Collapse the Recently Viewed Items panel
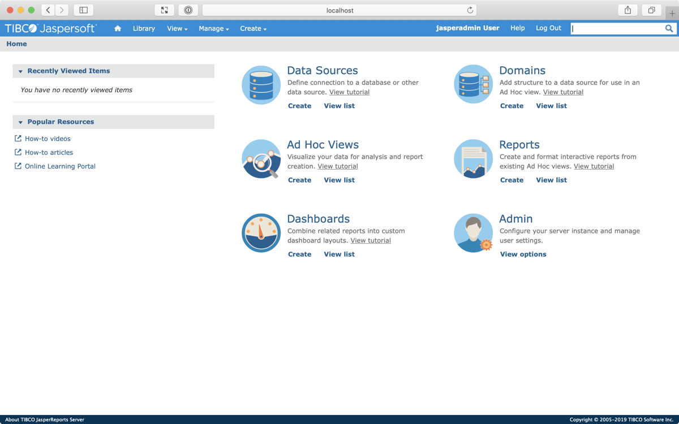The width and height of the screenshot is (679, 424). point(20,71)
